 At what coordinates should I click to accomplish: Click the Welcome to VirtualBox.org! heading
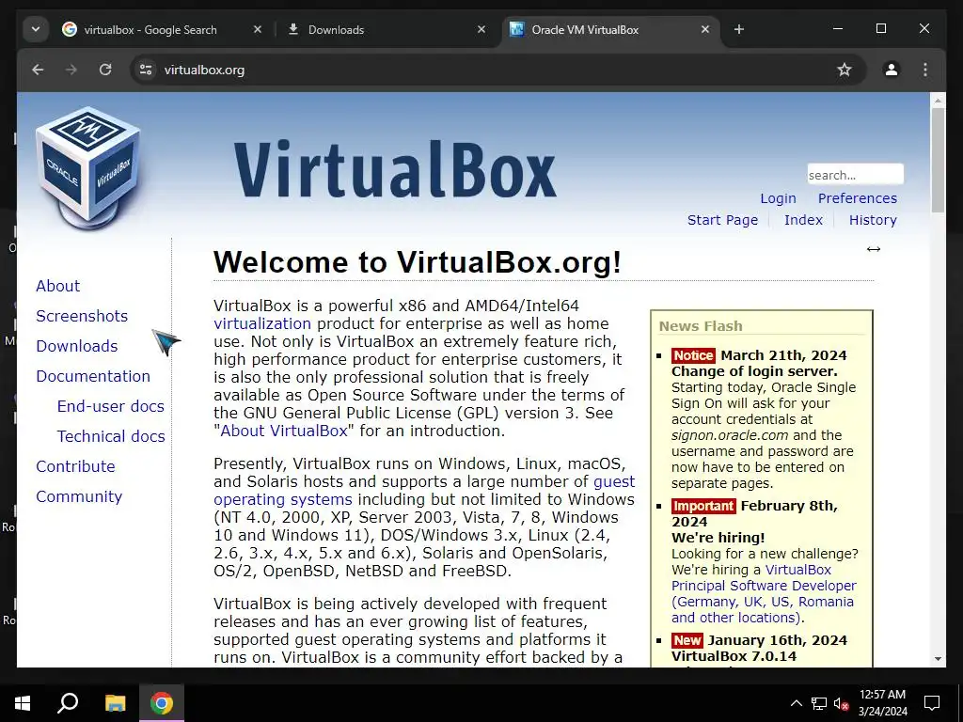pyautogui.click(x=417, y=262)
